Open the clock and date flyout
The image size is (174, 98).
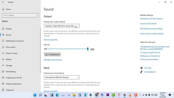coord(163,95)
